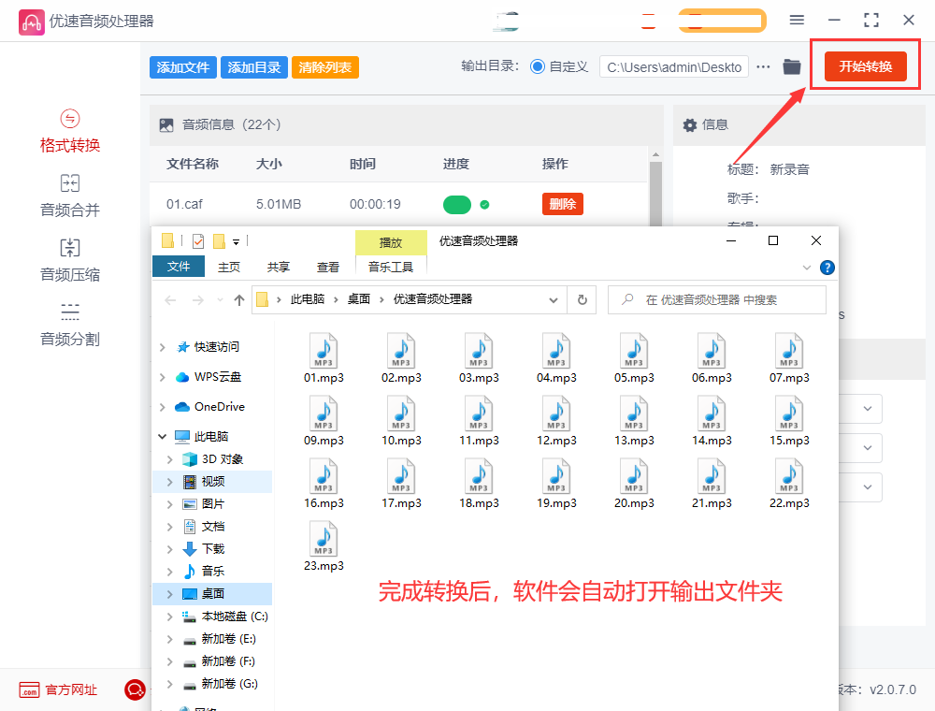Open the 格式转换 format conversion tool
Screen dimensions: 935x711
coord(70,131)
